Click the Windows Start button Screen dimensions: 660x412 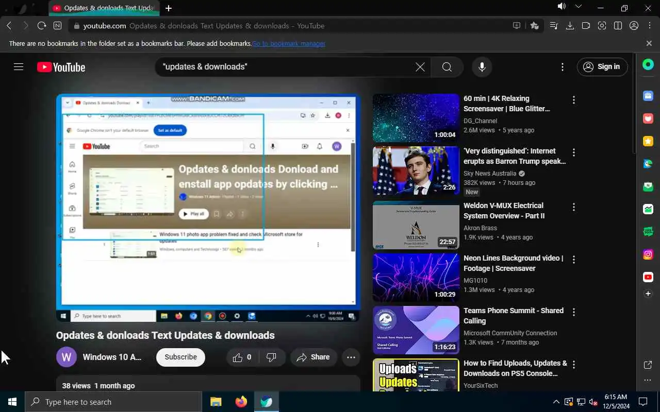[12, 402]
